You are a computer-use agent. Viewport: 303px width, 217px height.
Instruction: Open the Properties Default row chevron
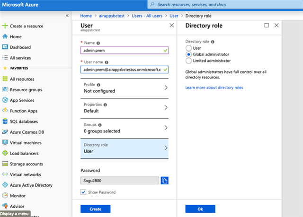(166, 108)
